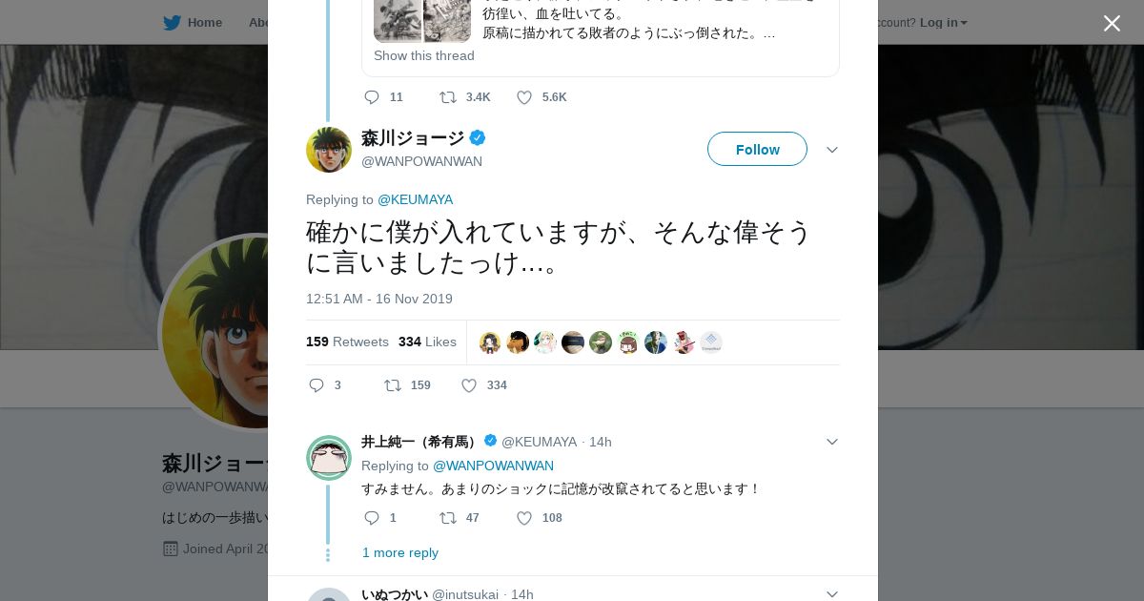Open the chevron menu beside the Follow button

831,150
